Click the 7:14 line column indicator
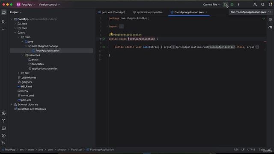274x154 pixels. tap(236, 150)
